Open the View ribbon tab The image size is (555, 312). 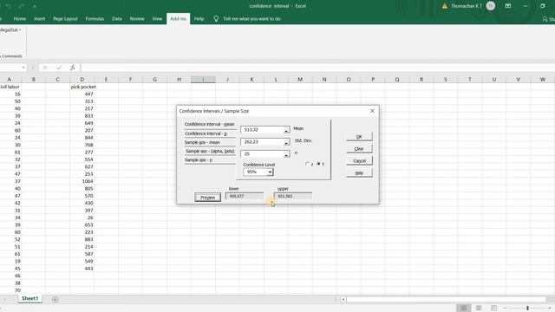point(157,19)
